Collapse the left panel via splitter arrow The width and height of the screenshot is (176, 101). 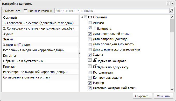[79, 53]
